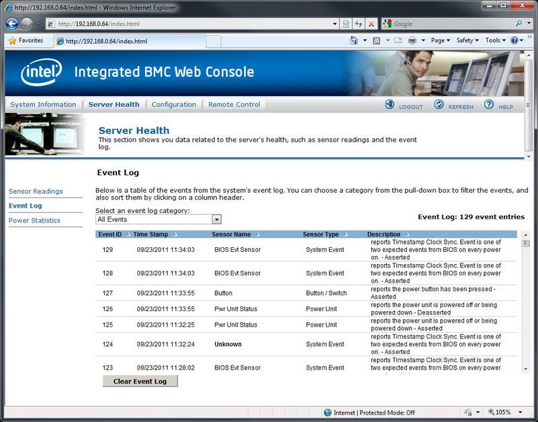Click the Stop loading red X icon
This screenshot has height=422, width=538.
coord(371,24)
